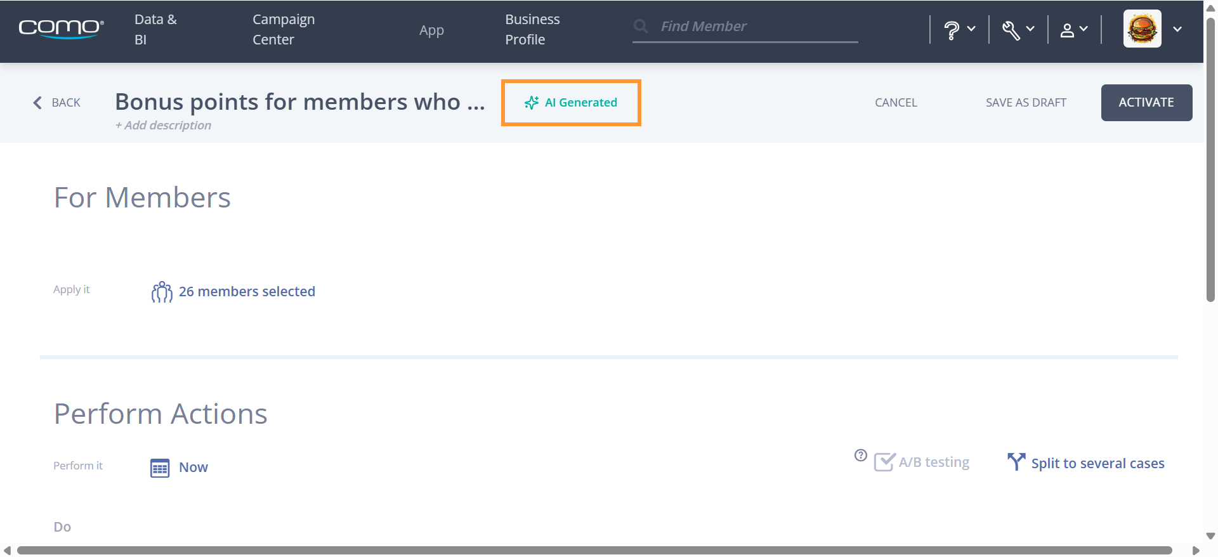Expand the help dropdown arrow
1218x557 pixels.
971,29
